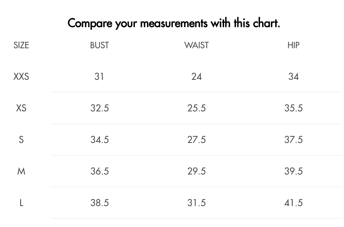The image size is (344, 227).
Task: Click L hip value 41.5
Action: click(x=293, y=203)
